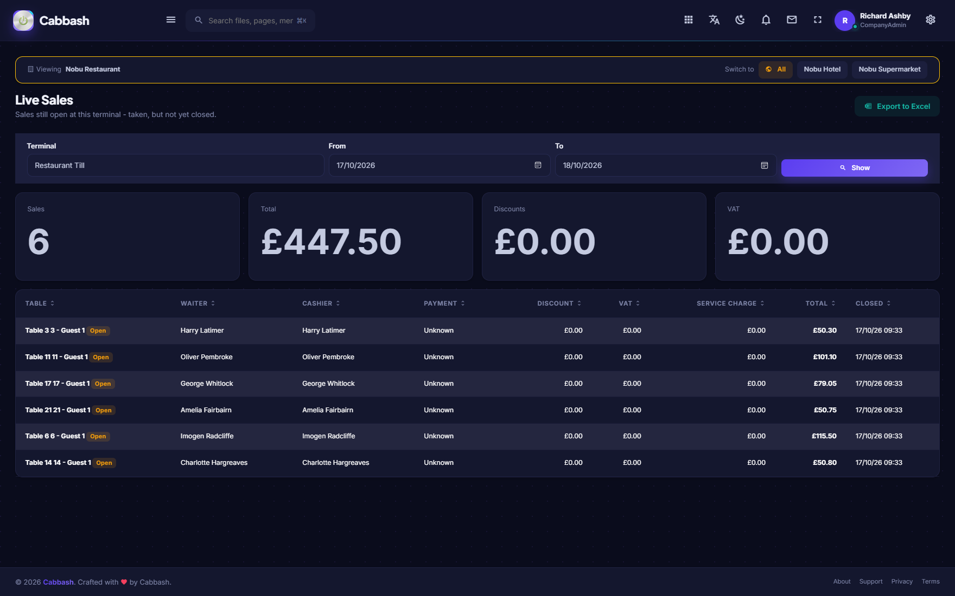Click total £79.05
This screenshot has height=596, width=955.
(x=825, y=384)
